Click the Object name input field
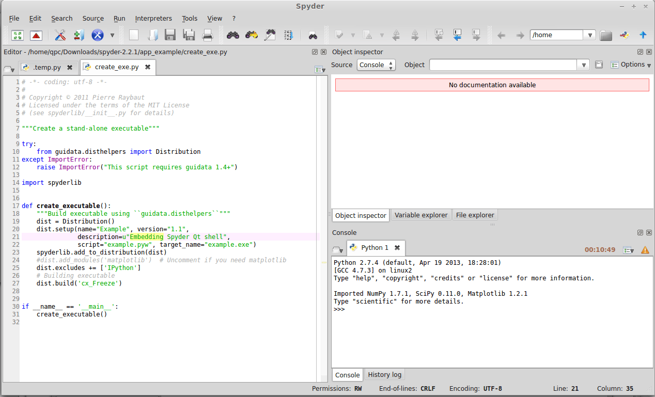655x397 pixels. point(503,65)
